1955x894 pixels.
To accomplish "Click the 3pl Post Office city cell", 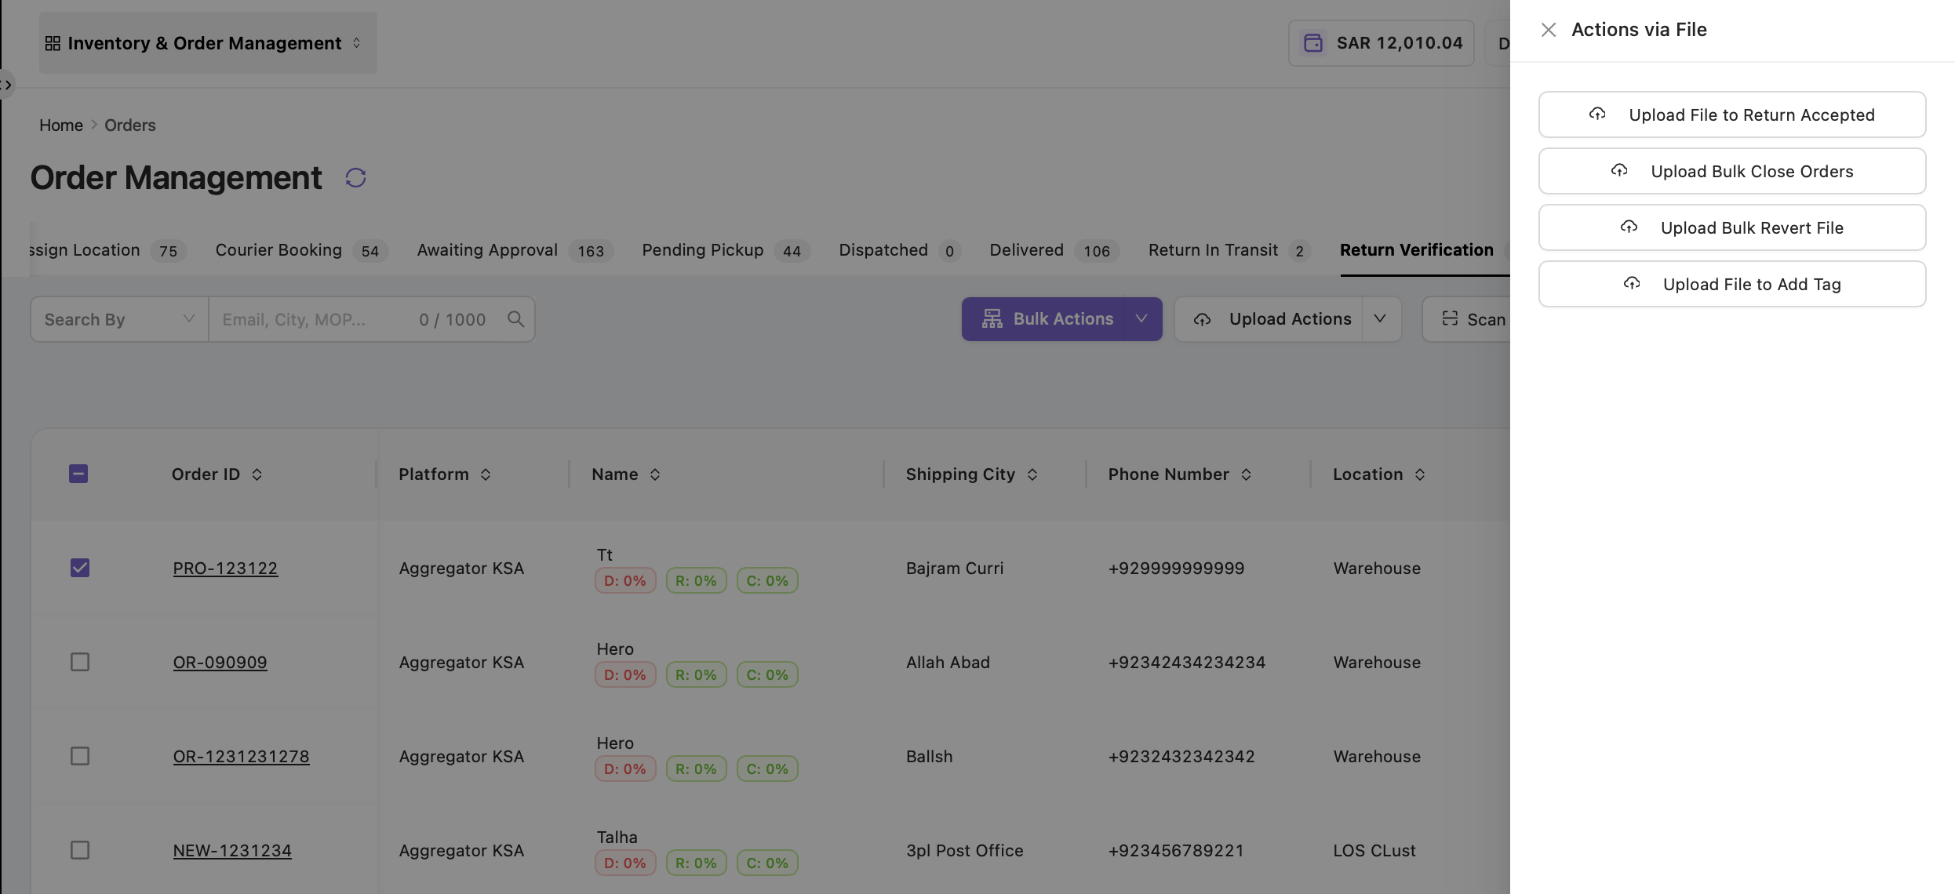I will point(964,851).
